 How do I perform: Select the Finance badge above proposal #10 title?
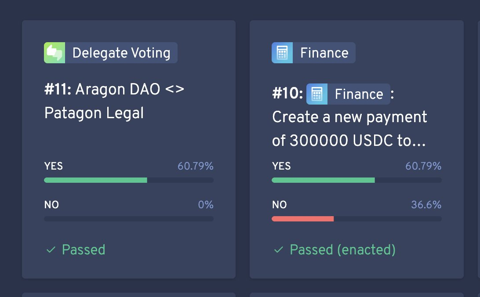click(313, 52)
